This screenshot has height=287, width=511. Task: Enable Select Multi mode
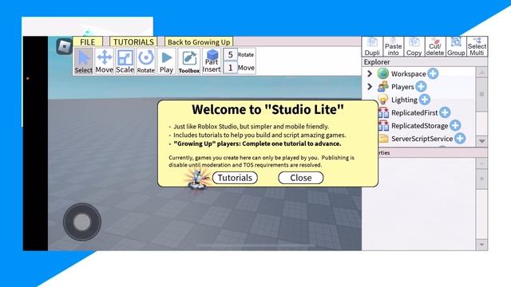tap(477, 46)
